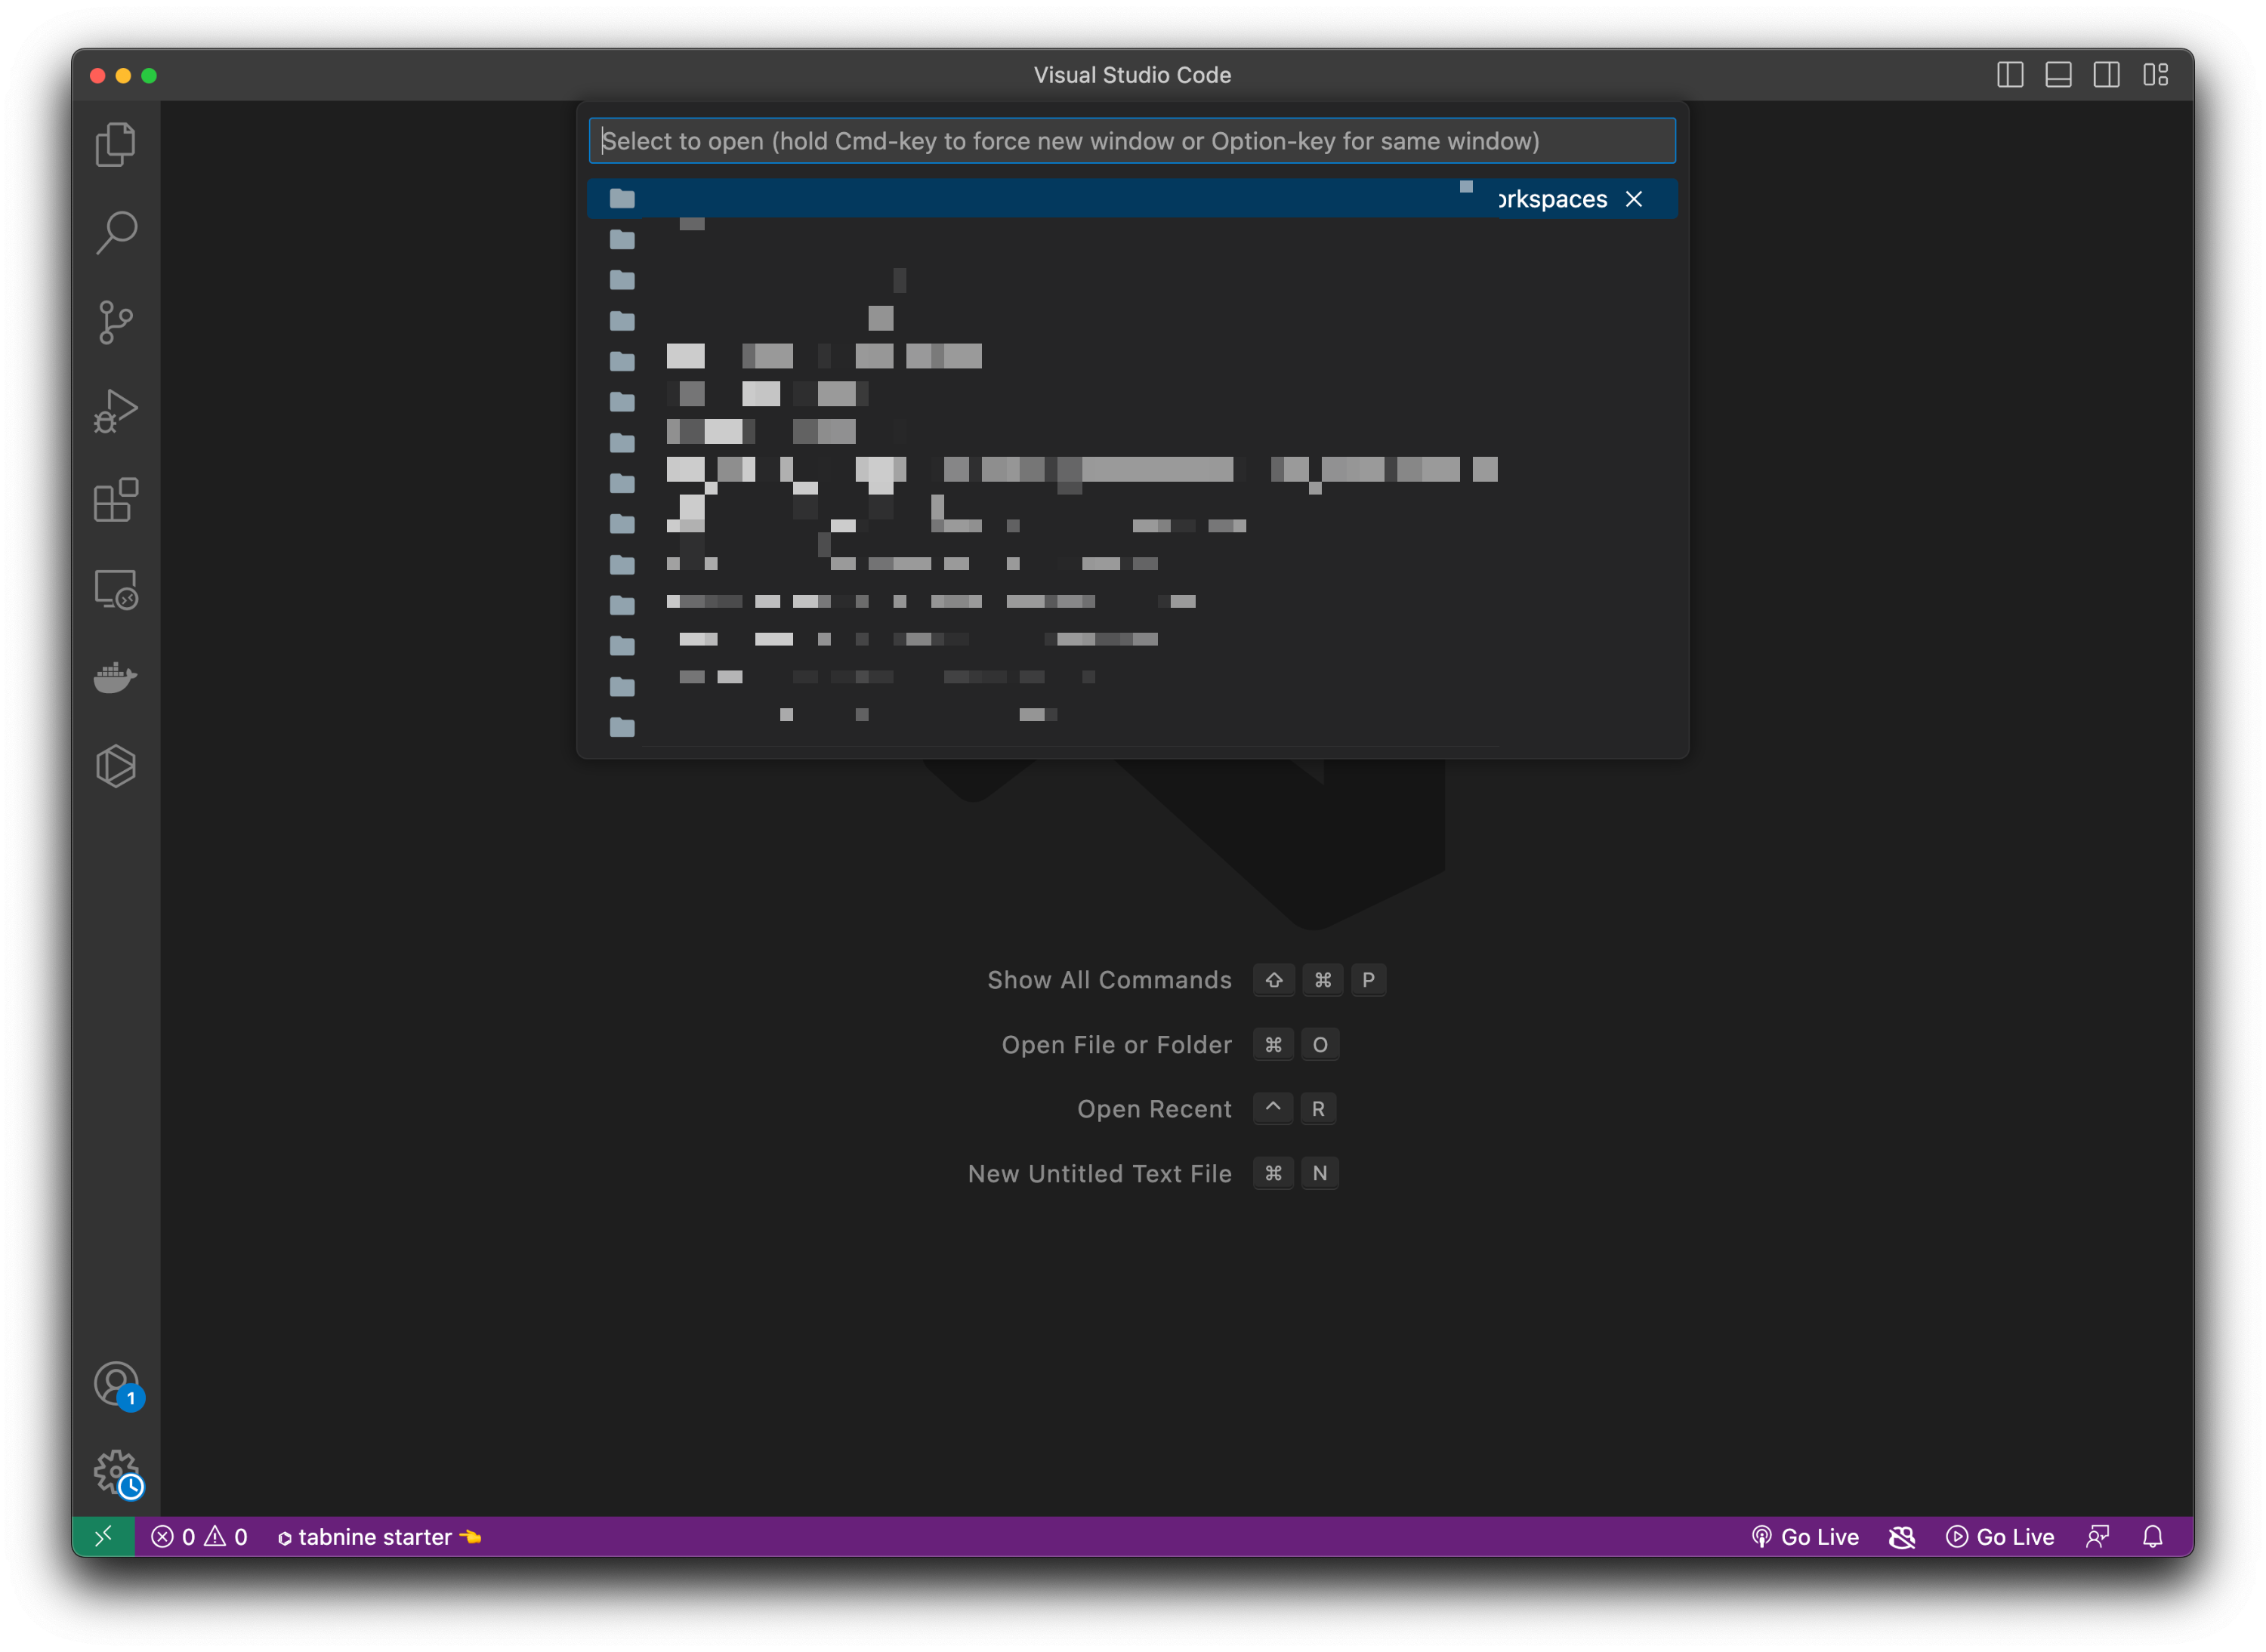Open the Search view in activity bar
The image size is (2266, 1652).
[x=115, y=233]
